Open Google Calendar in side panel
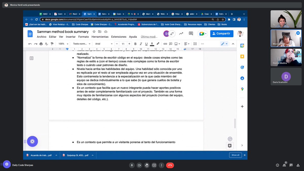304x171 pixels. click(242, 46)
